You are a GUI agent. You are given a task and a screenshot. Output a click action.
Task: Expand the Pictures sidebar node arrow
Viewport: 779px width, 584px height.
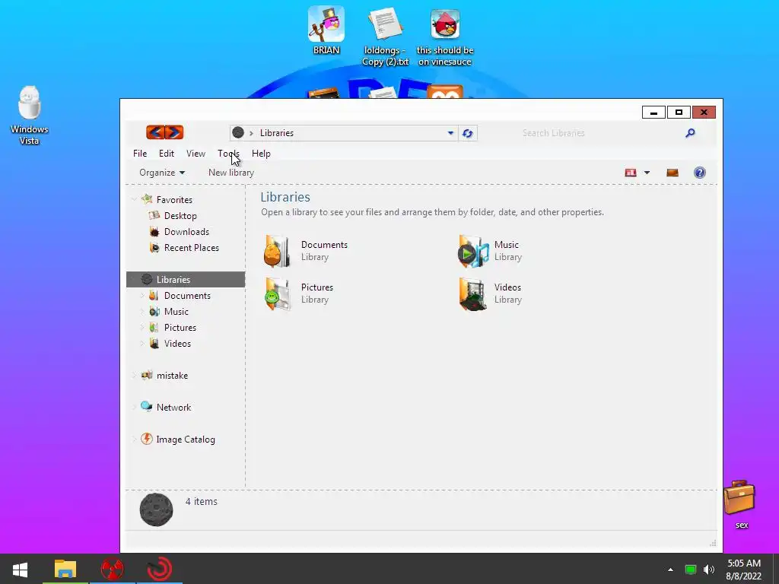tap(142, 327)
